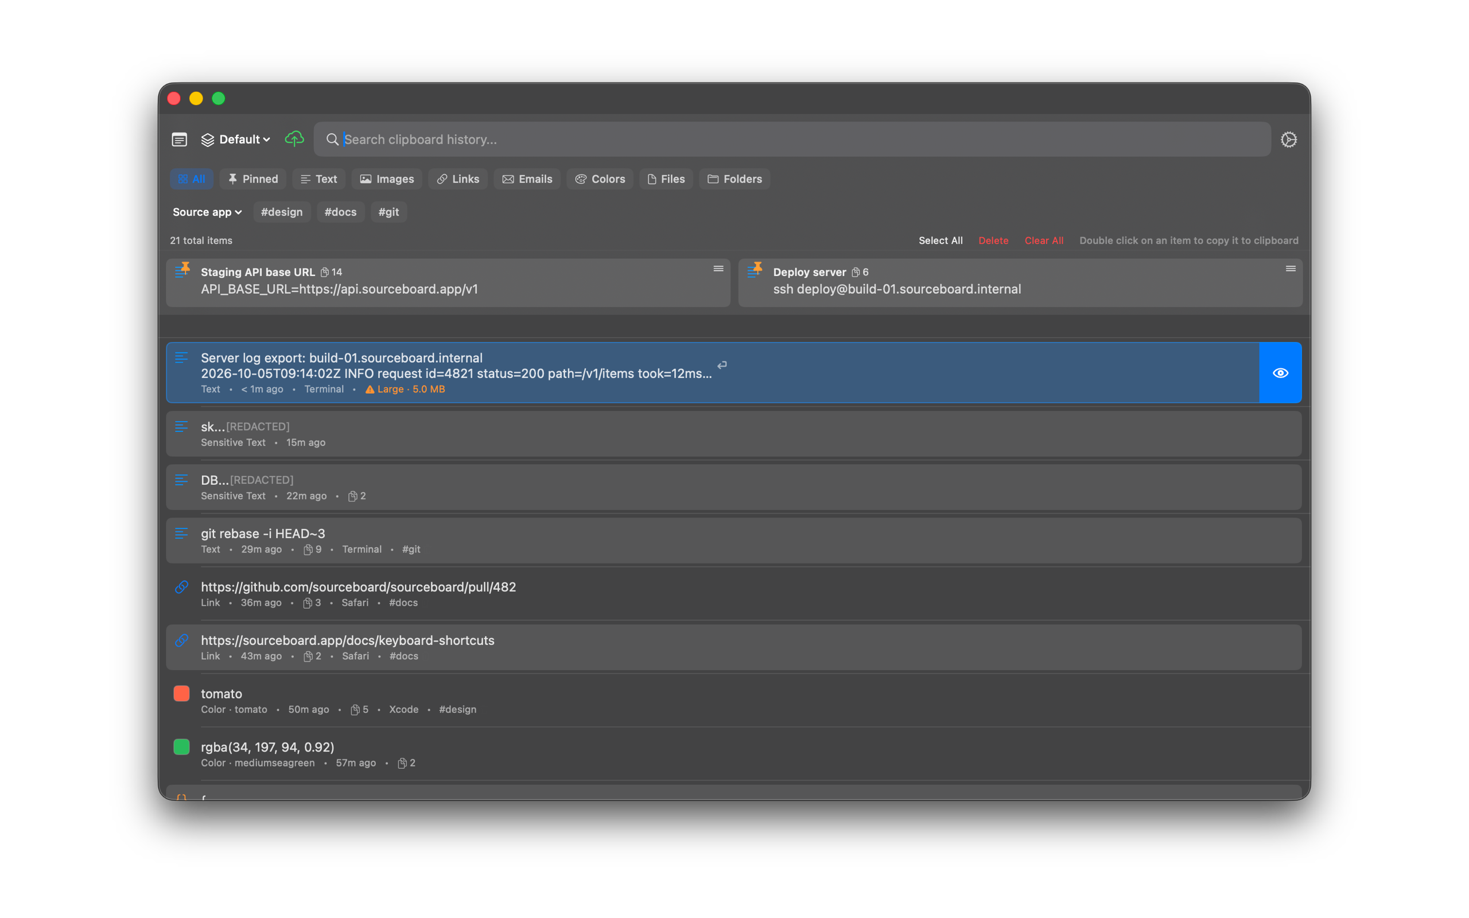Viewport: 1469px width, 918px height.
Task: Toggle the #git tag filter chip
Action: click(388, 212)
